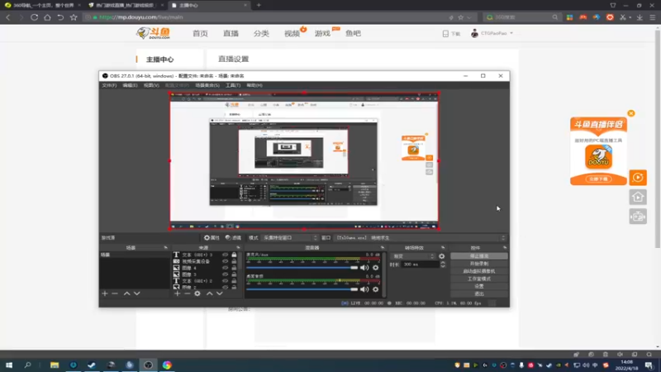Open OBS View menu

click(151, 85)
